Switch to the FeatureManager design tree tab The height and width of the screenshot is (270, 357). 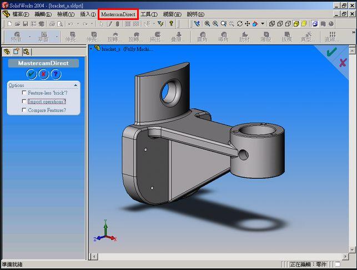coord(7,52)
